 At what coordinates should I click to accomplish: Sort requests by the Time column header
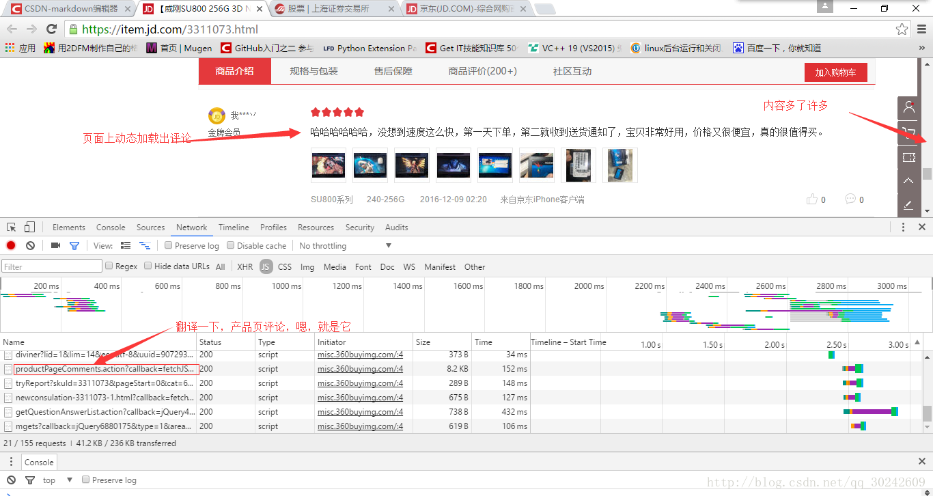tap(501, 342)
